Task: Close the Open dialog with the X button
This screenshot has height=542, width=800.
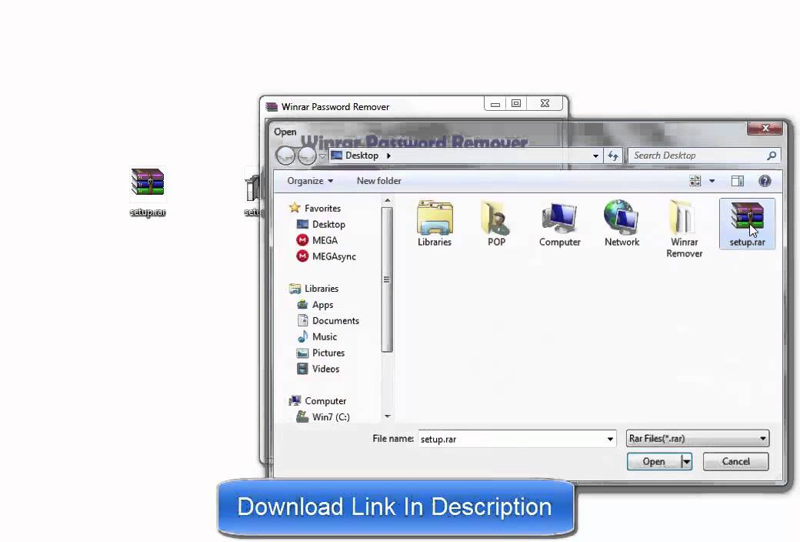Action: (x=765, y=129)
